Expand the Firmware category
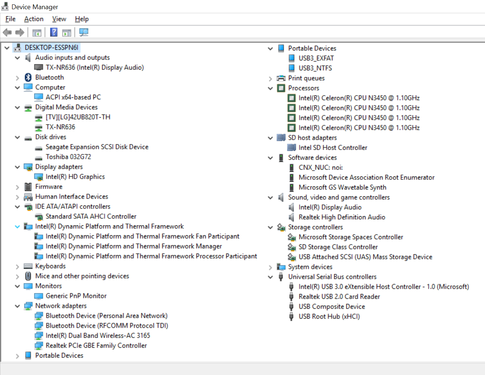 [17, 187]
